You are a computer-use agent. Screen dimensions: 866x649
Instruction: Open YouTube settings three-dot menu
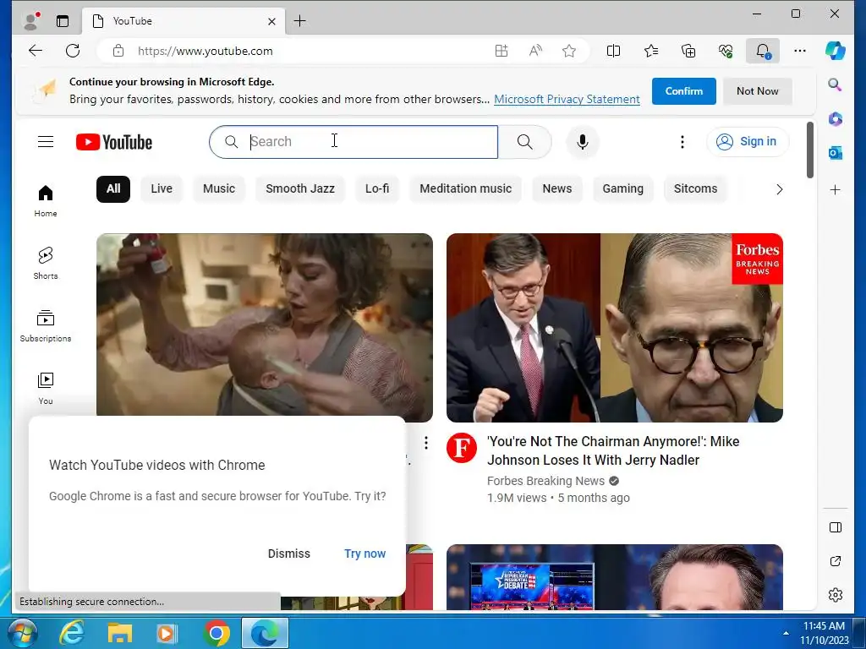pyautogui.click(x=682, y=142)
